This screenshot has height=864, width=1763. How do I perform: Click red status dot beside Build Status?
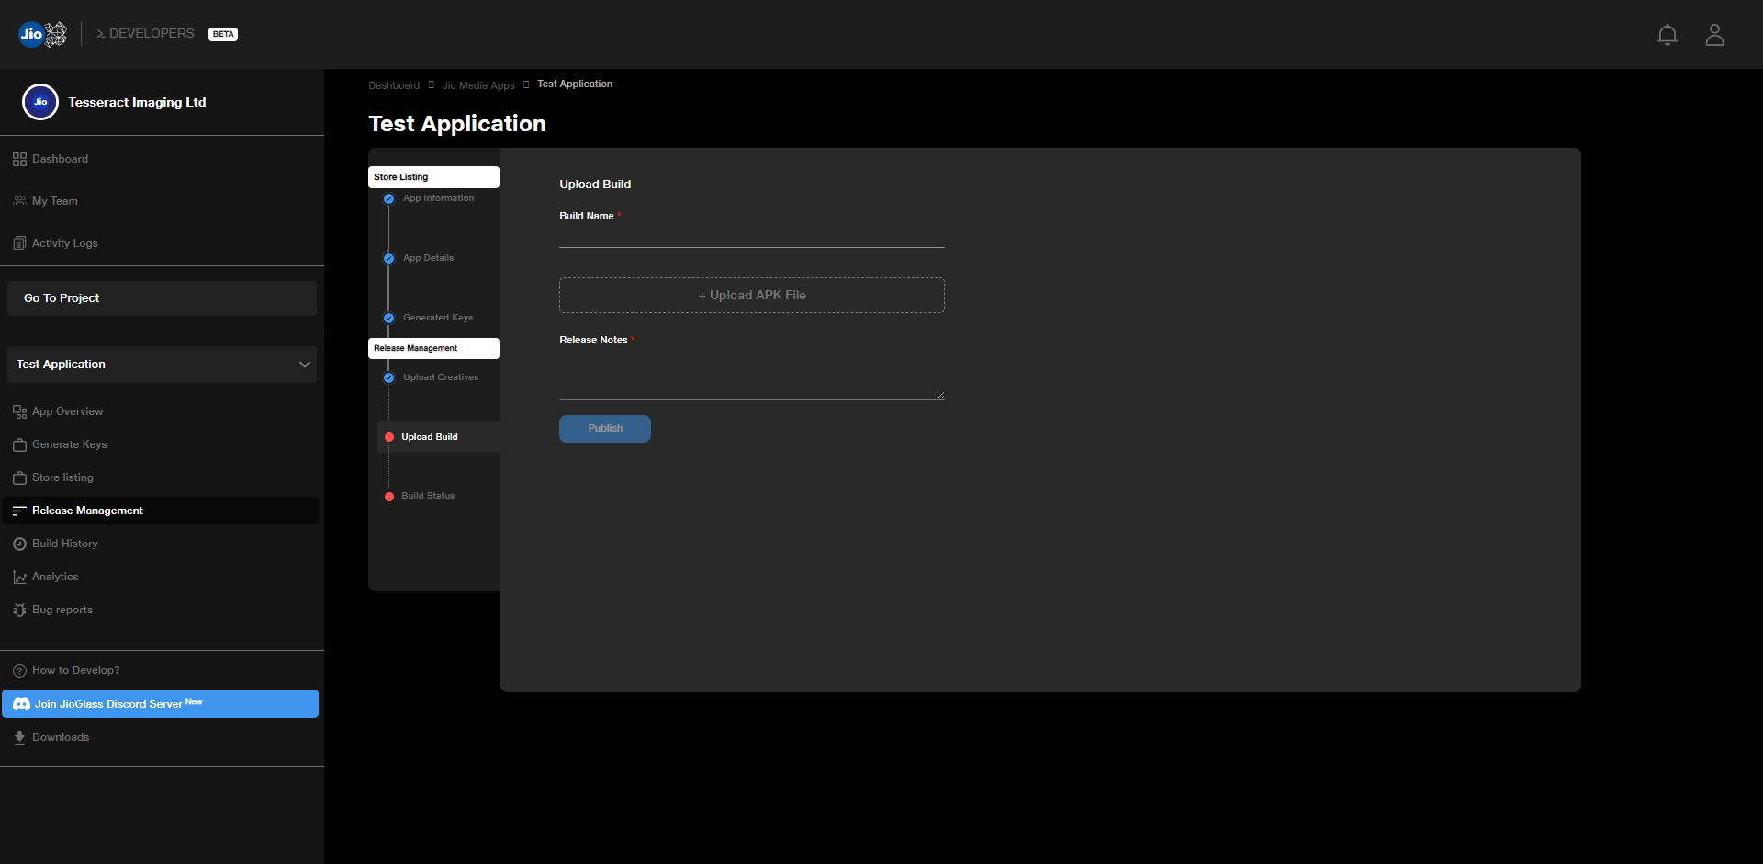pos(389,497)
